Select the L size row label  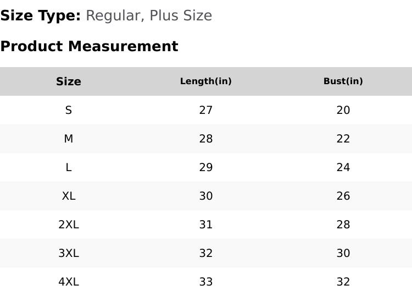point(69,167)
